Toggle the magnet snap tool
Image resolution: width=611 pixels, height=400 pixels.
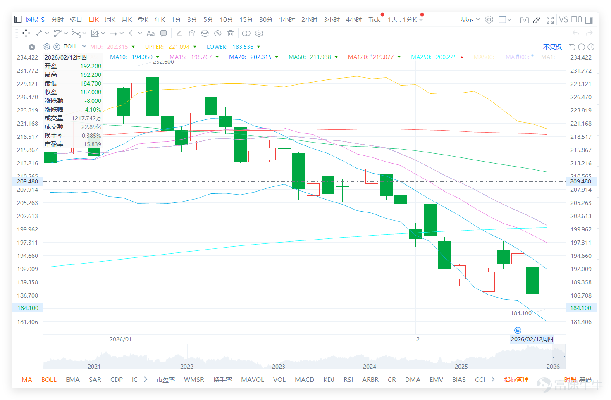192,33
